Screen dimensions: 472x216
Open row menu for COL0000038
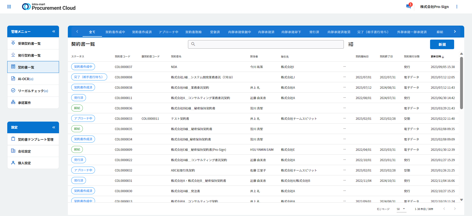[344, 87]
